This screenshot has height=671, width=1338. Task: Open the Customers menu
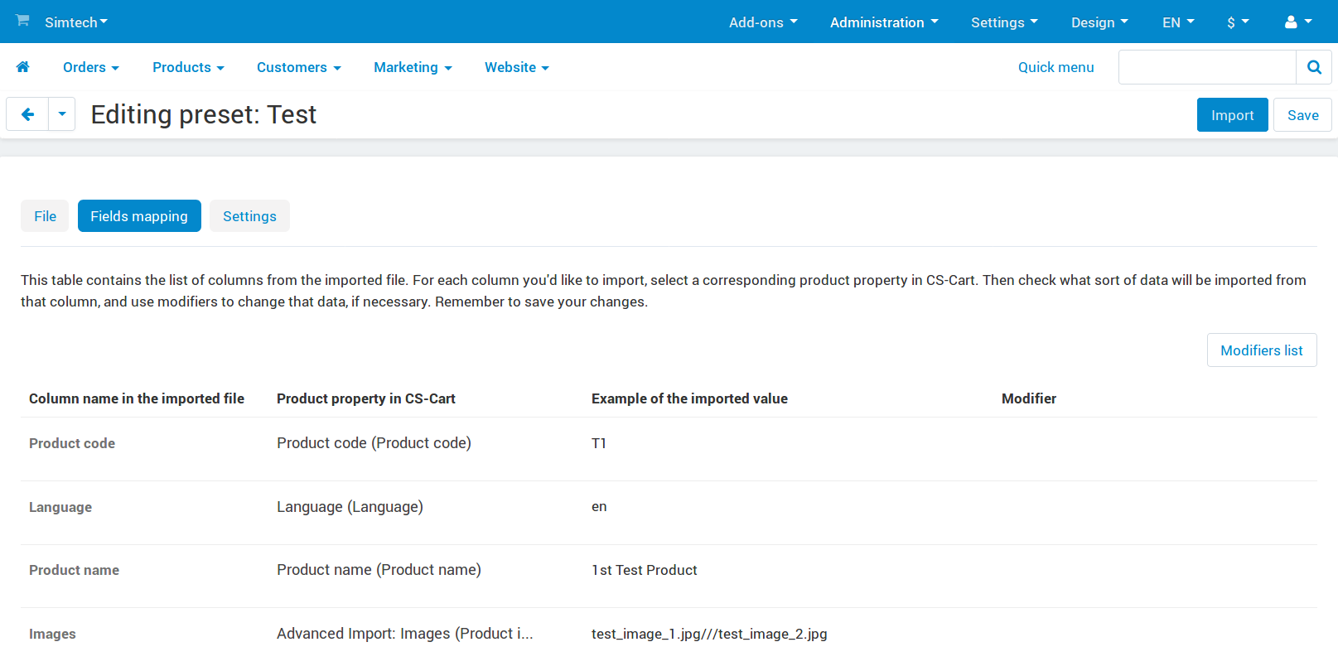(299, 67)
